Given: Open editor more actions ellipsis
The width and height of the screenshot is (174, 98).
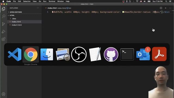Looking at the screenshot, I should (x=170, y=8).
